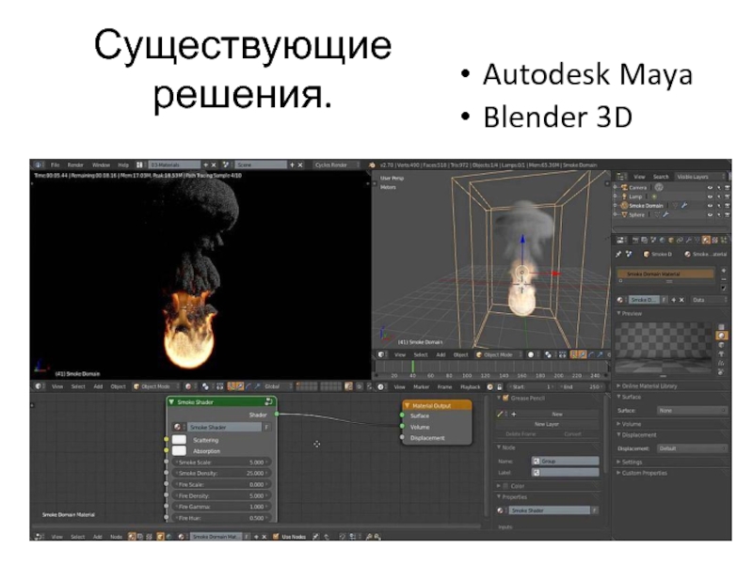The width and height of the screenshot is (753, 564).
Task: Open the World properties tab icon
Action: click(x=663, y=240)
